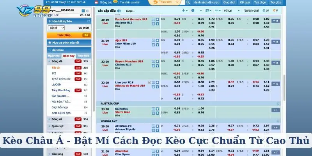312x156 pixels.
Task: Click the orange Trực Tiếp 24 button
Action: (x=69, y=35)
